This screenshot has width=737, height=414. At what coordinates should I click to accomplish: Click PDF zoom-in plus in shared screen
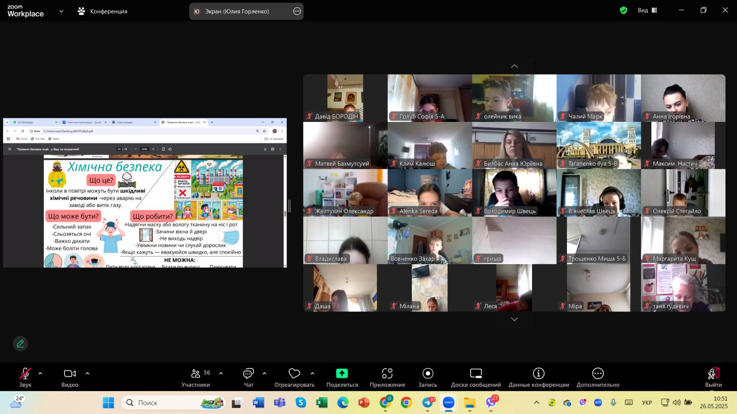click(153, 149)
